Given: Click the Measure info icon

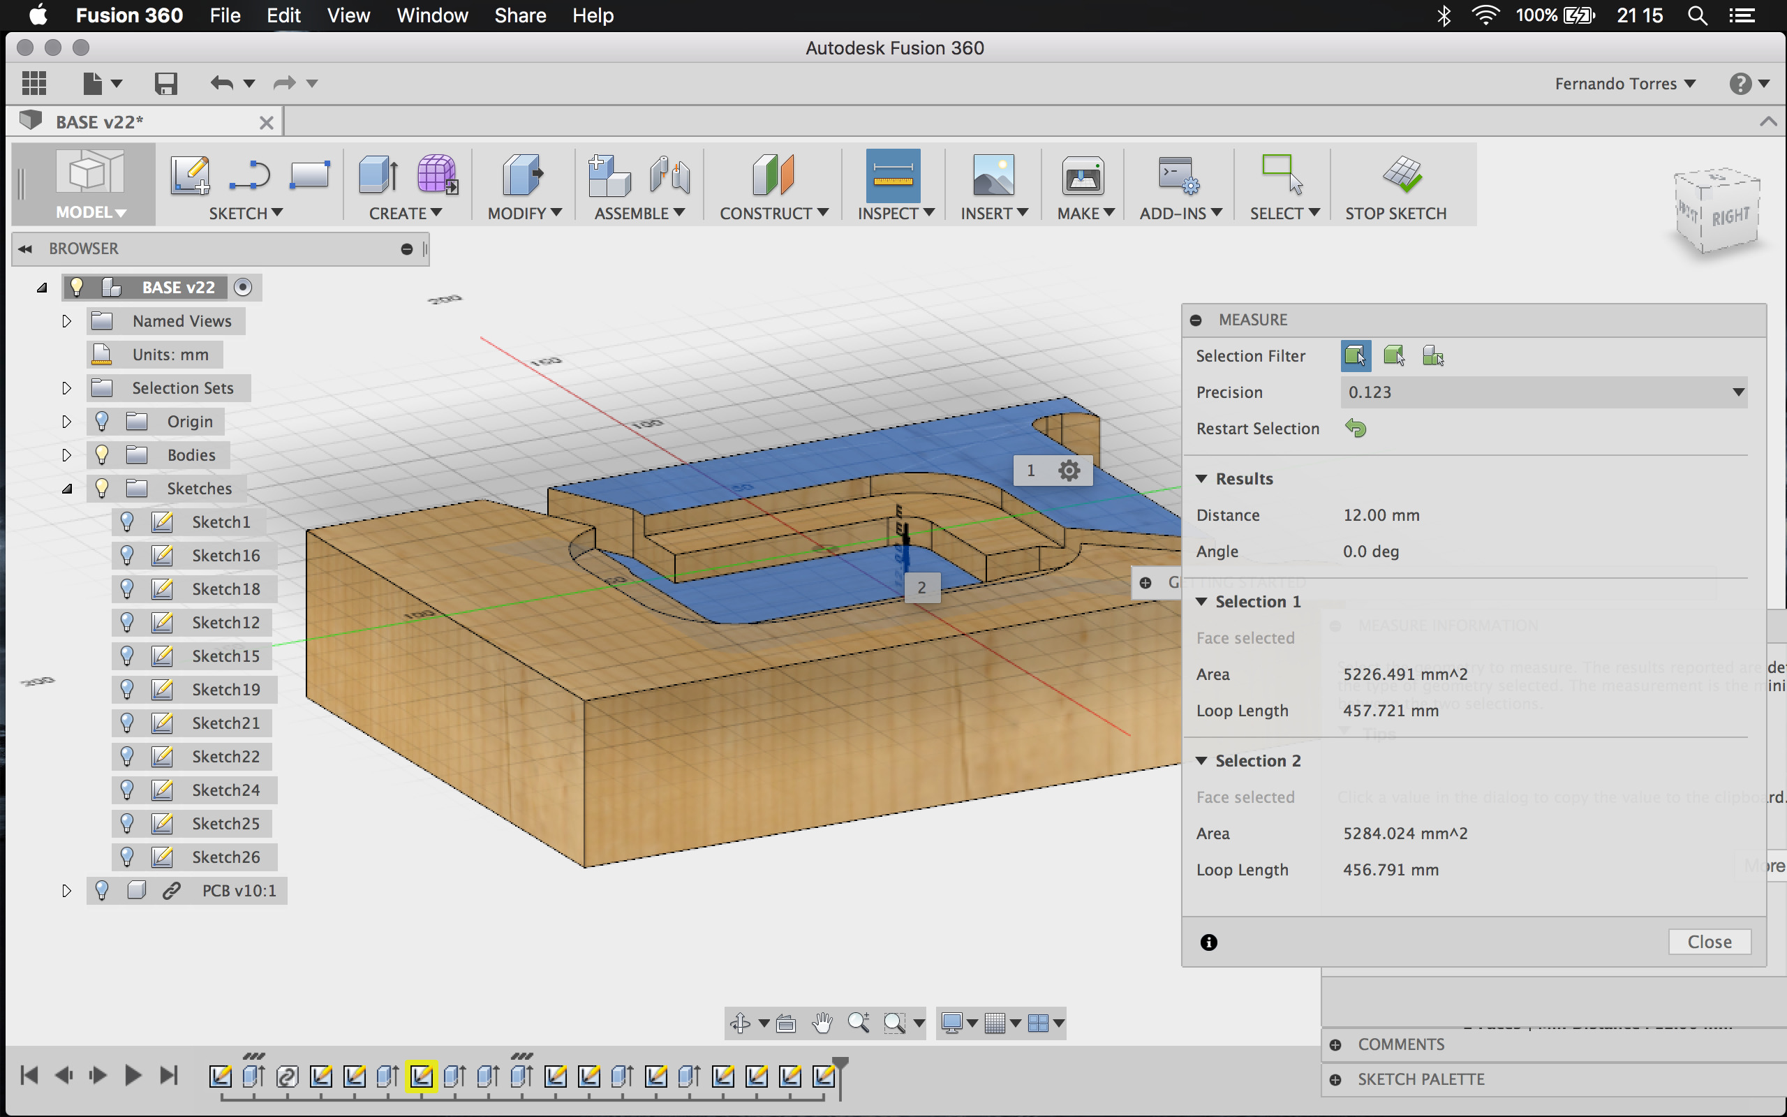Looking at the screenshot, I should 1209,942.
